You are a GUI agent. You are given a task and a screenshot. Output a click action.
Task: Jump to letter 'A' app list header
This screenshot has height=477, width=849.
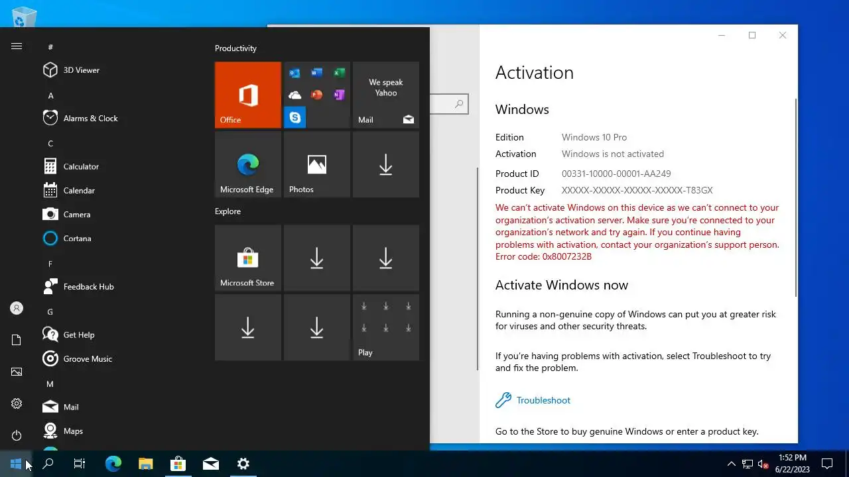click(50, 95)
